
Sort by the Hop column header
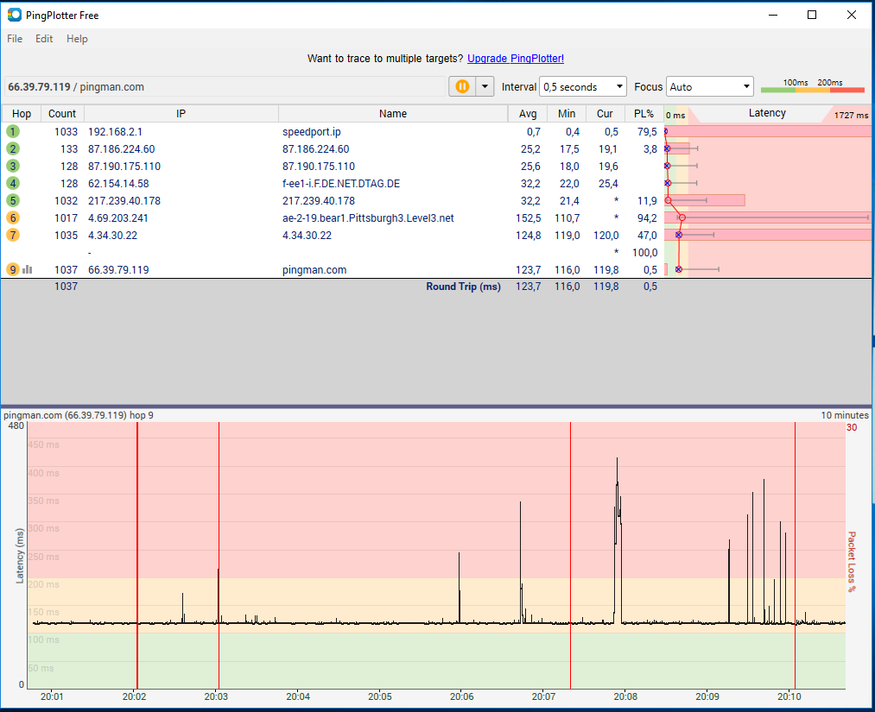(x=22, y=114)
